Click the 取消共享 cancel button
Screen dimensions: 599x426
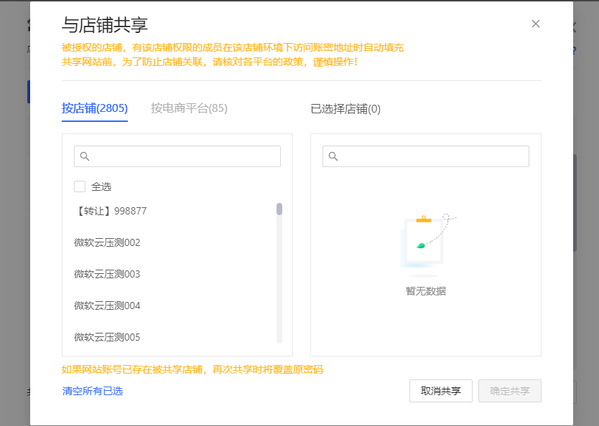point(440,391)
